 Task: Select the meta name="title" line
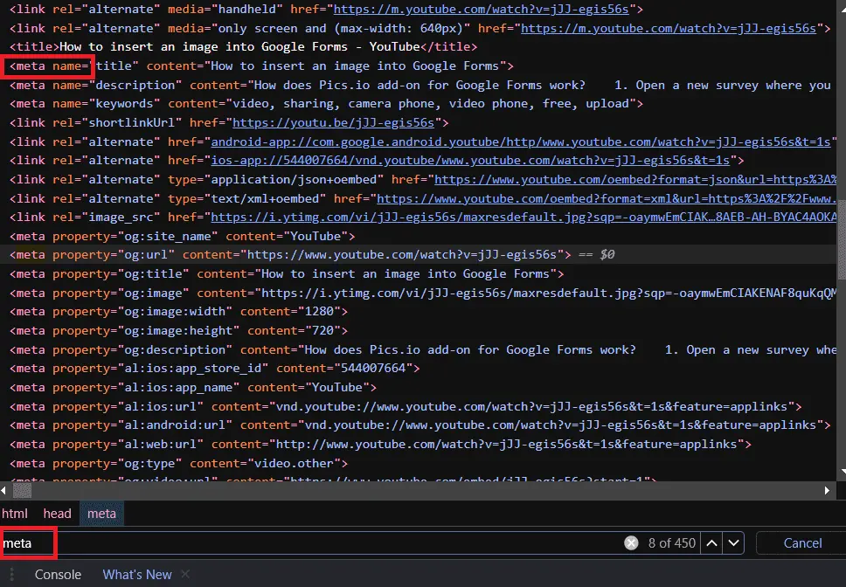click(x=261, y=66)
